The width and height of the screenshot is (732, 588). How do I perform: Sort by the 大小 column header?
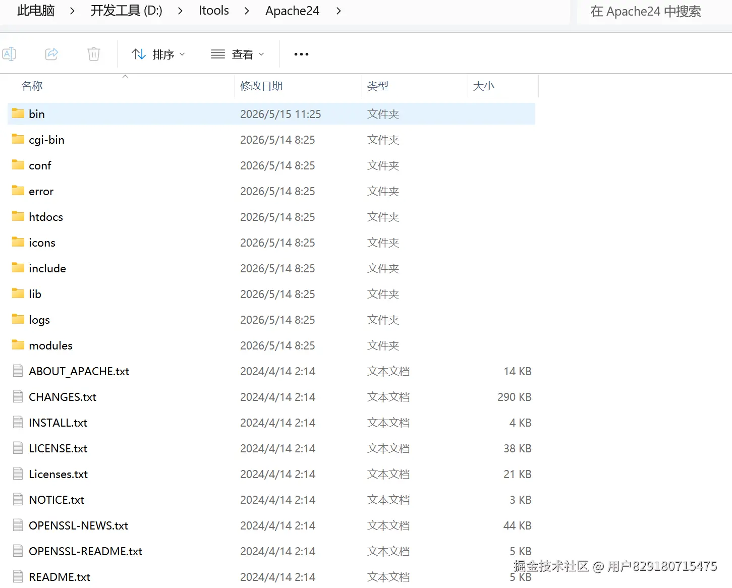[x=484, y=86]
